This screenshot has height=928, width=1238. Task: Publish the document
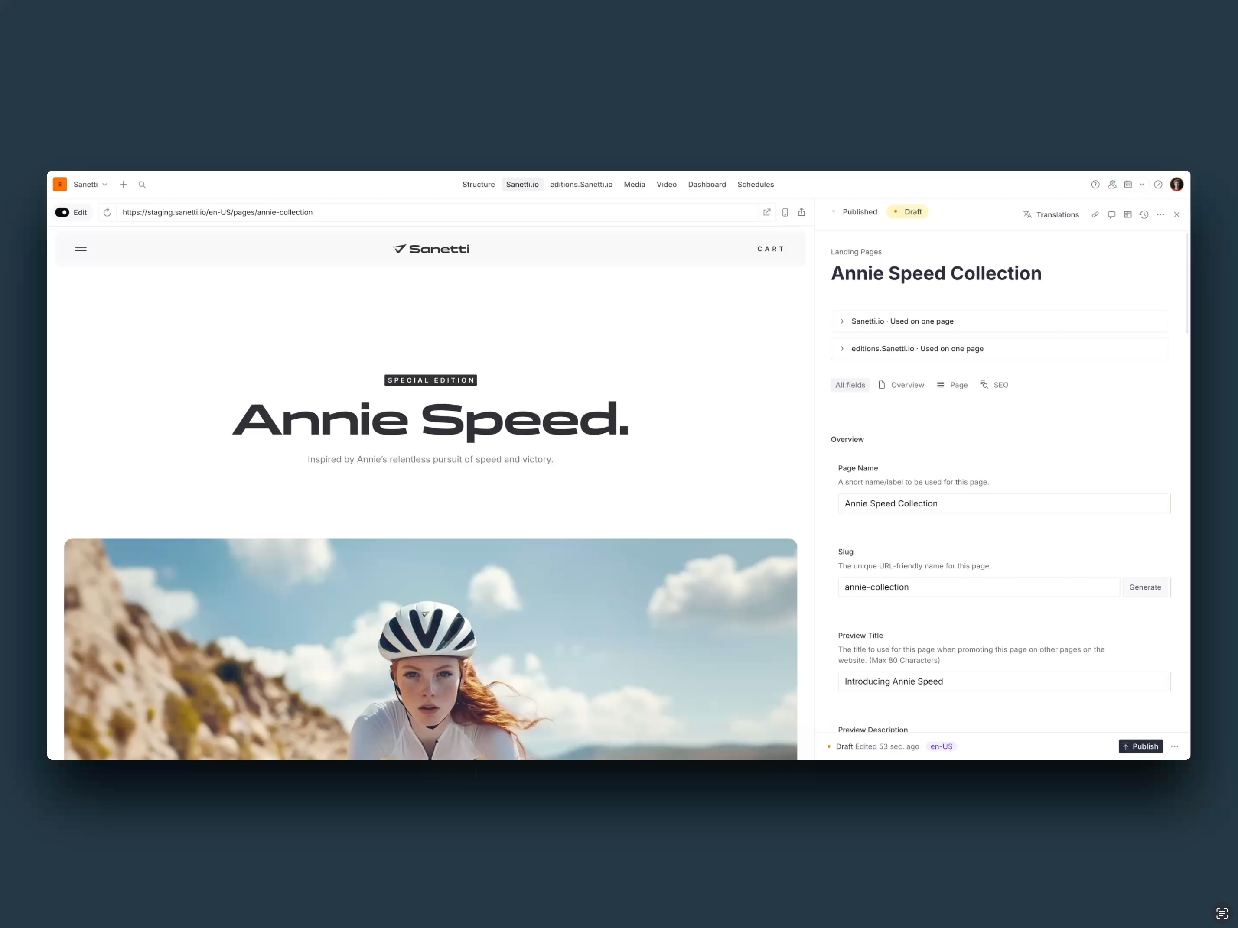[1140, 747]
